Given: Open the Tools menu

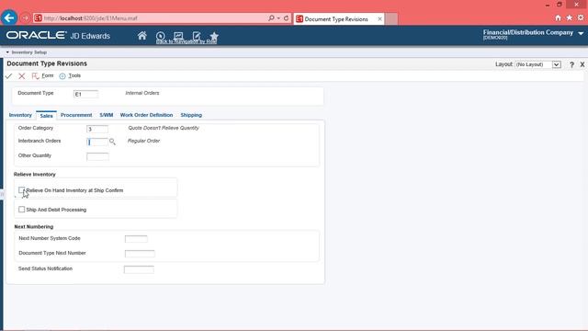Looking at the screenshot, I should pyautogui.click(x=74, y=75).
